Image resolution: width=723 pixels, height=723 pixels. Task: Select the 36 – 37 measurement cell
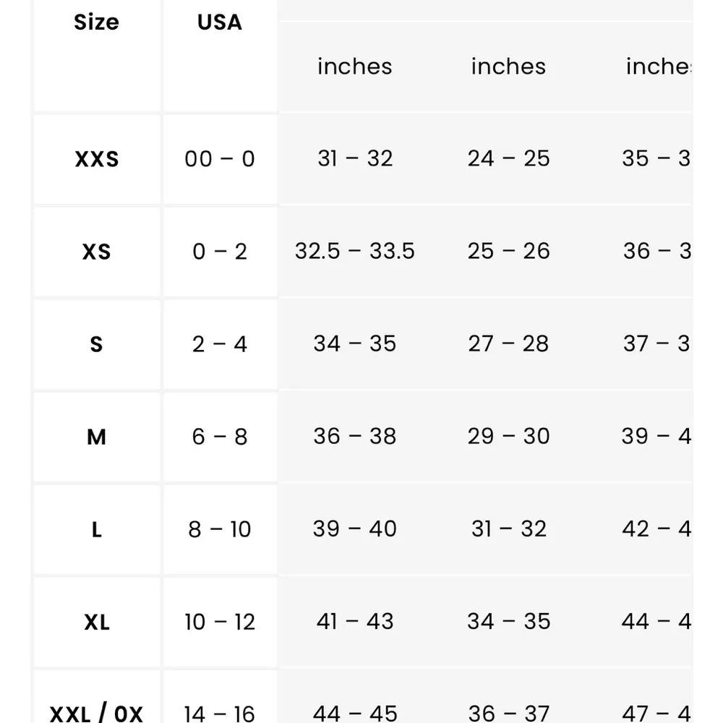click(508, 713)
